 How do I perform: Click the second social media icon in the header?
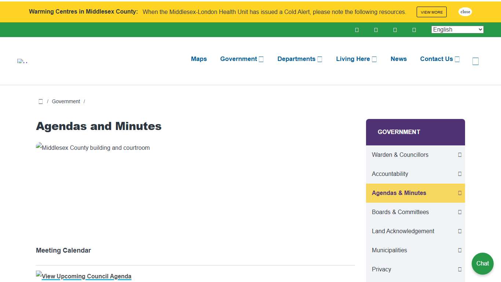(x=376, y=30)
